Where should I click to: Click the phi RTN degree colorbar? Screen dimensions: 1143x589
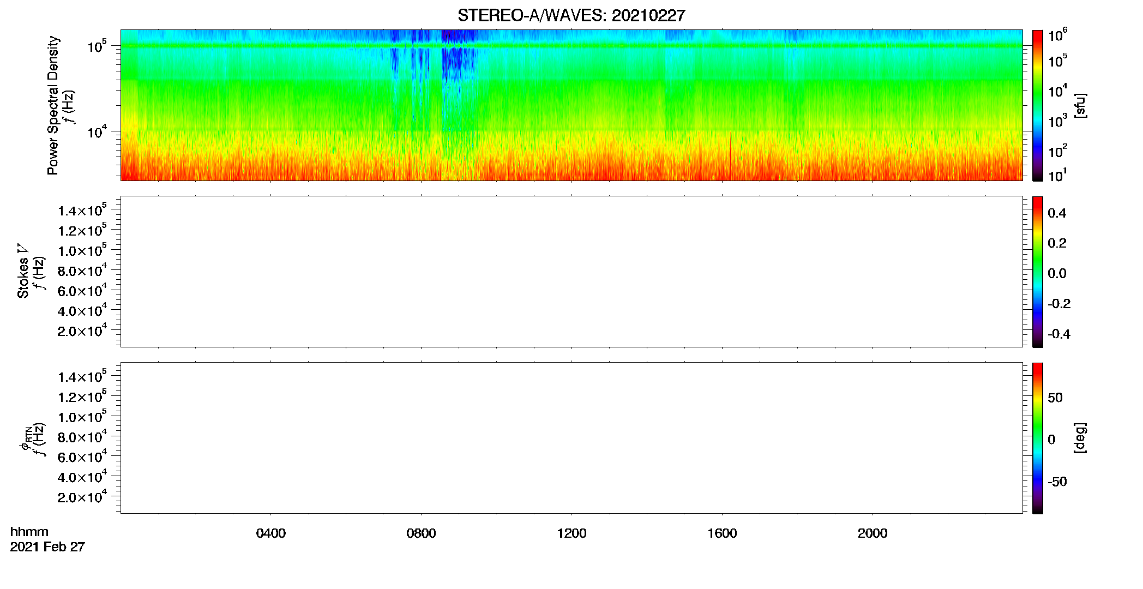point(1038,438)
